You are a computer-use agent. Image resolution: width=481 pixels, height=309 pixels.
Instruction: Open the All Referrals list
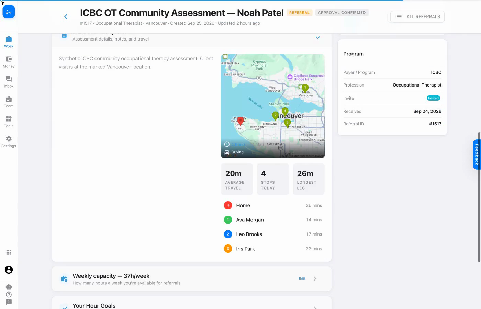point(417,17)
